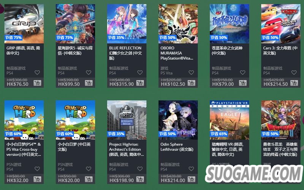This screenshot has width=304, height=190.
Task: Add Odin Sphere Leifthrasir to cart
Action: (192, 179)
